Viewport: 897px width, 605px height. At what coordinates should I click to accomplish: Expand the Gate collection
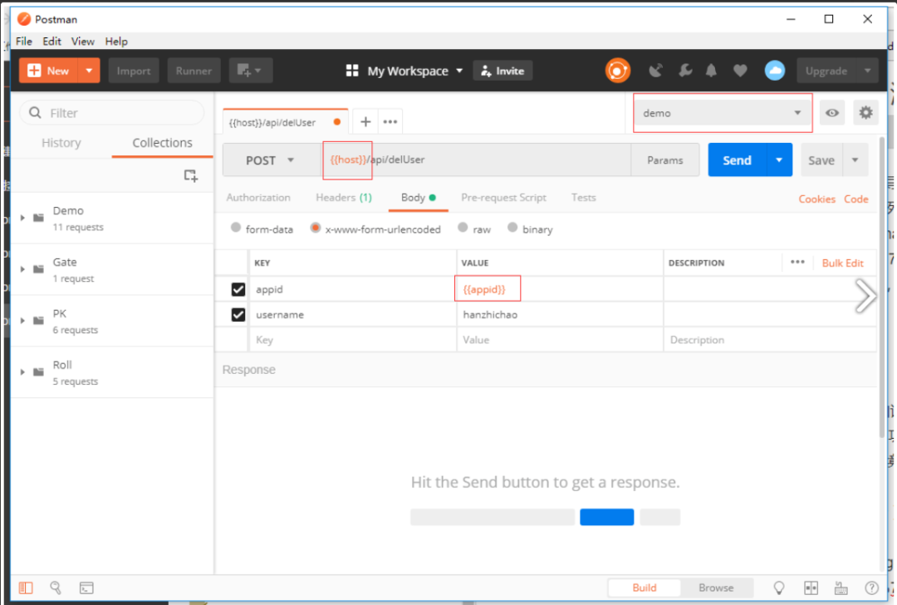point(22,269)
